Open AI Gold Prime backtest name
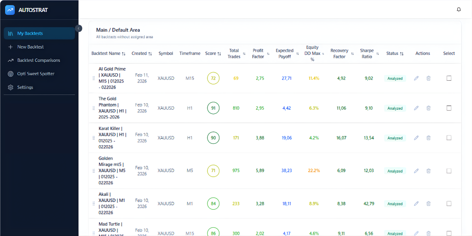Viewport: 472px width, 236px height. tap(112, 78)
